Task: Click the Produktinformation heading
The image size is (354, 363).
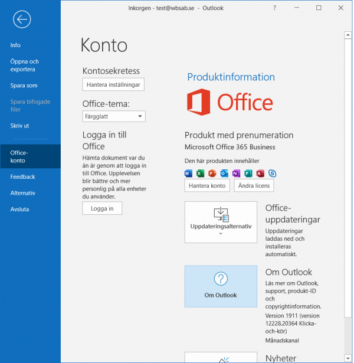Action: point(231,77)
